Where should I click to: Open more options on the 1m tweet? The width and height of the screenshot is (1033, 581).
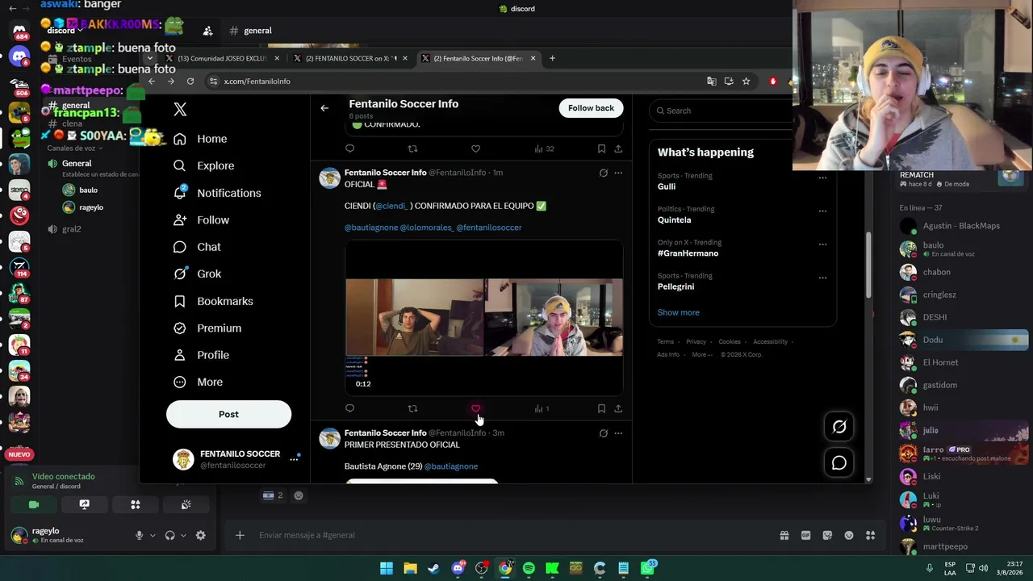tap(618, 173)
